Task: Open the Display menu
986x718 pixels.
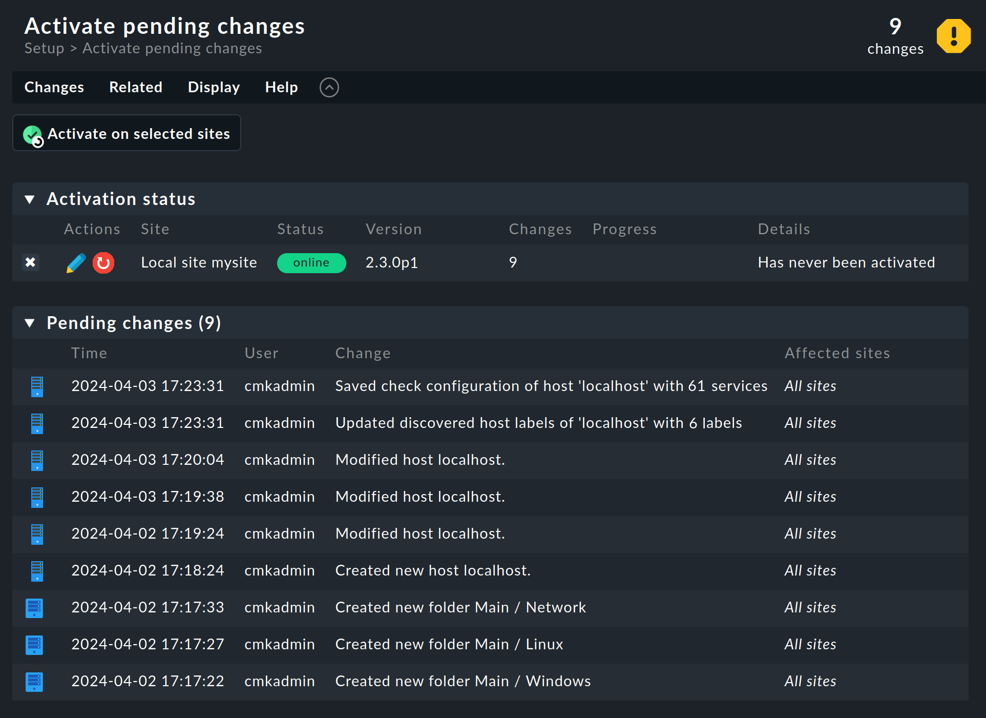Action: [214, 88]
